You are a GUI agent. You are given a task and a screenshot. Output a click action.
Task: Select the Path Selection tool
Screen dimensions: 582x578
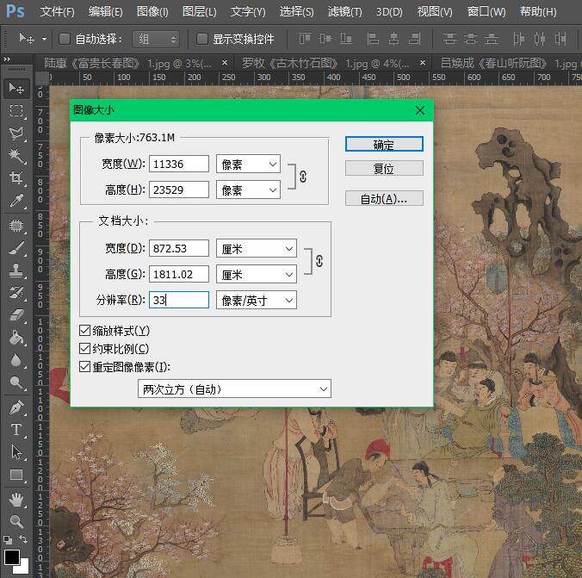click(x=16, y=452)
